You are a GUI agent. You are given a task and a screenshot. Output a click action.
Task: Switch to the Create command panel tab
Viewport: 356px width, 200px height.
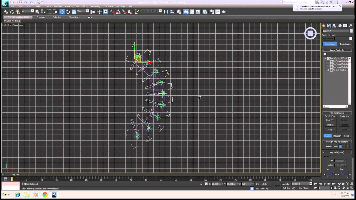tap(324, 26)
